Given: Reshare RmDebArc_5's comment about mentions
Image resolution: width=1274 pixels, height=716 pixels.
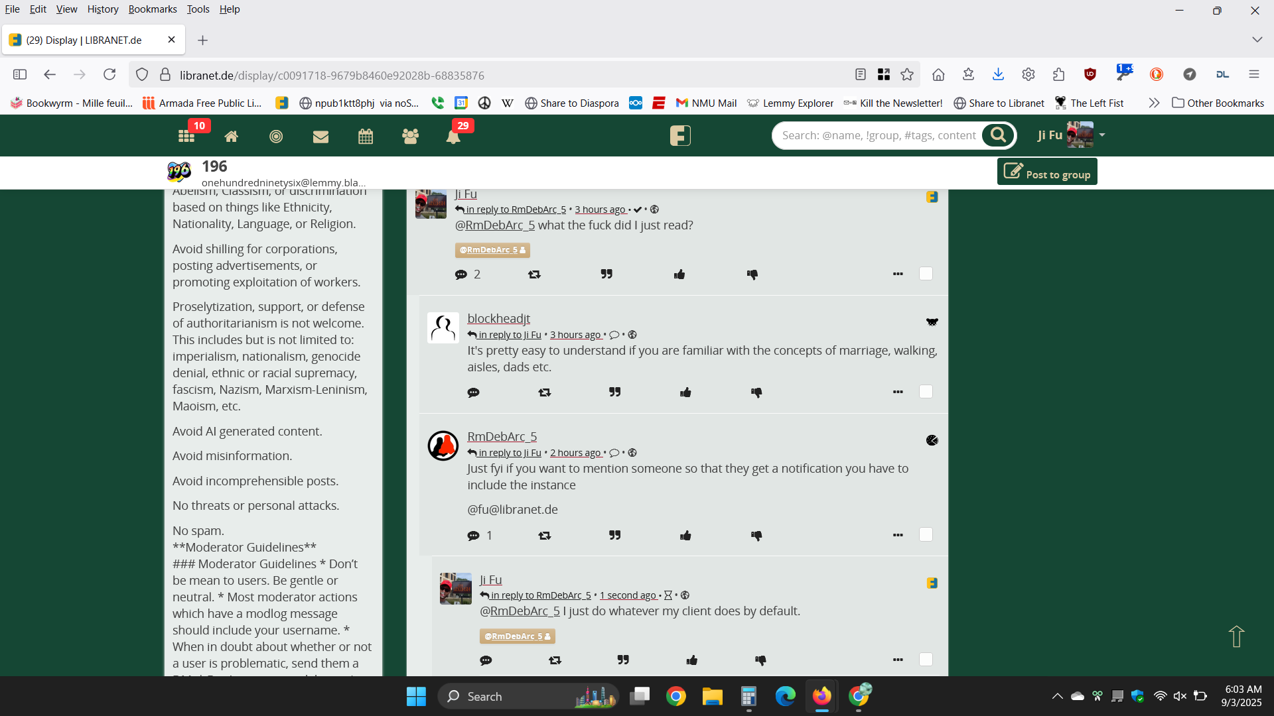Looking at the screenshot, I should pos(545,535).
